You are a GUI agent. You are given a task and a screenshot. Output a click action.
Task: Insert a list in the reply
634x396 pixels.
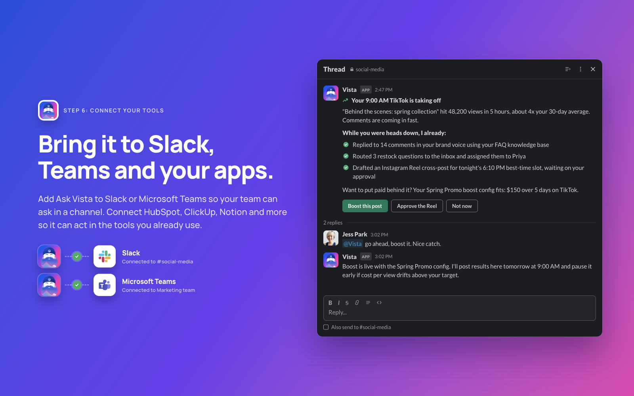click(368, 303)
